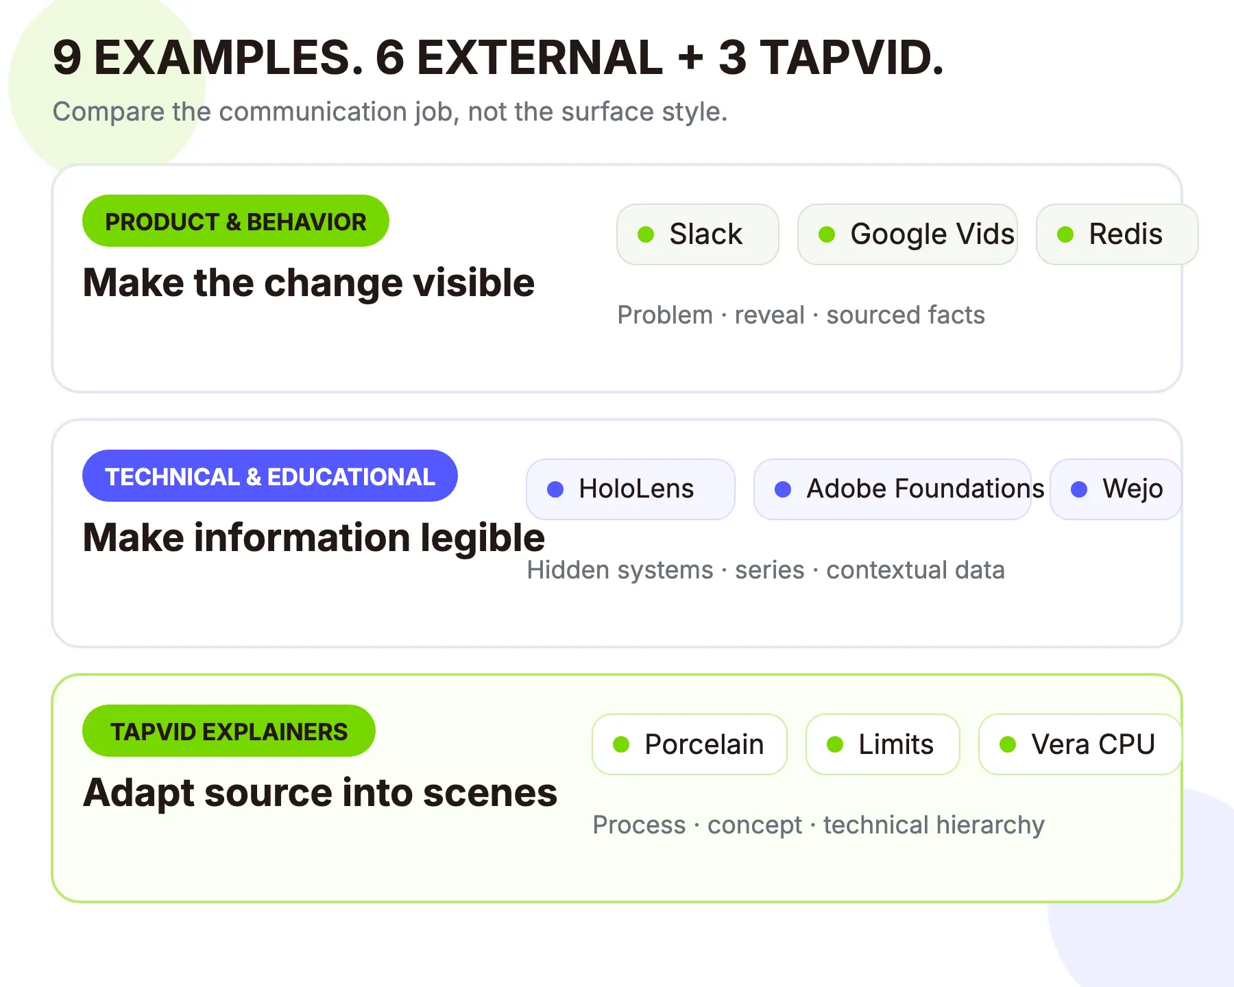
Task: Click the green dot beside Vera CPU
Action: point(1008,744)
